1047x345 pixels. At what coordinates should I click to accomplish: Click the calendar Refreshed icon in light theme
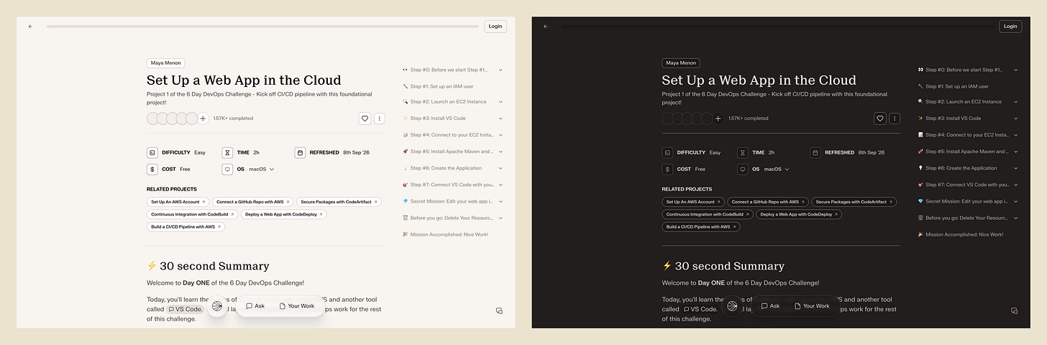click(x=300, y=152)
